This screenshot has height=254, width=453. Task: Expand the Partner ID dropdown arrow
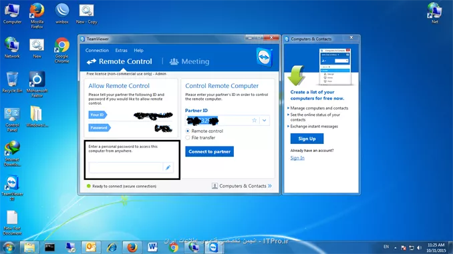pos(265,120)
